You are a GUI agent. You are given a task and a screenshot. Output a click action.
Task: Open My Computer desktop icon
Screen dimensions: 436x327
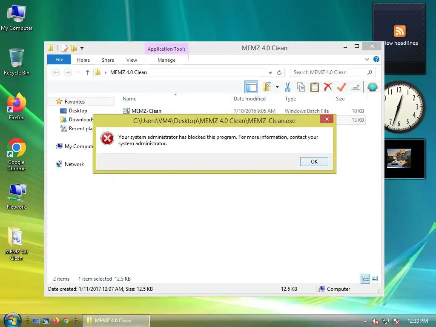click(17, 18)
